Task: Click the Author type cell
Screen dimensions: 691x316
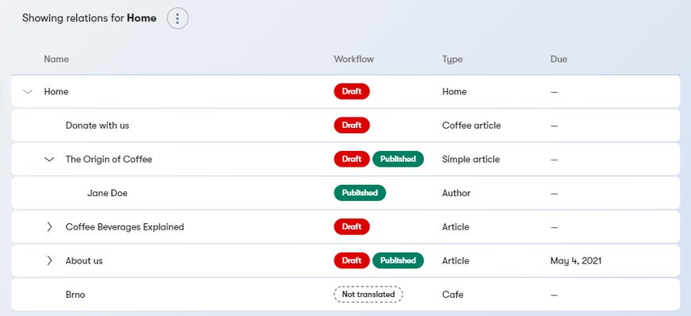Action: click(x=456, y=193)
